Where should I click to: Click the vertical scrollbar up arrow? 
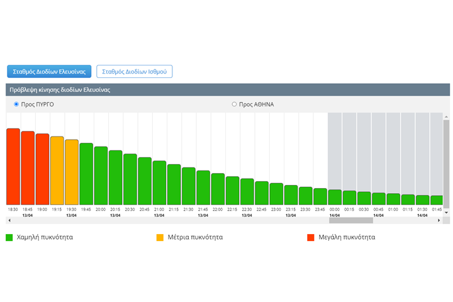click(x=446, y=117)
